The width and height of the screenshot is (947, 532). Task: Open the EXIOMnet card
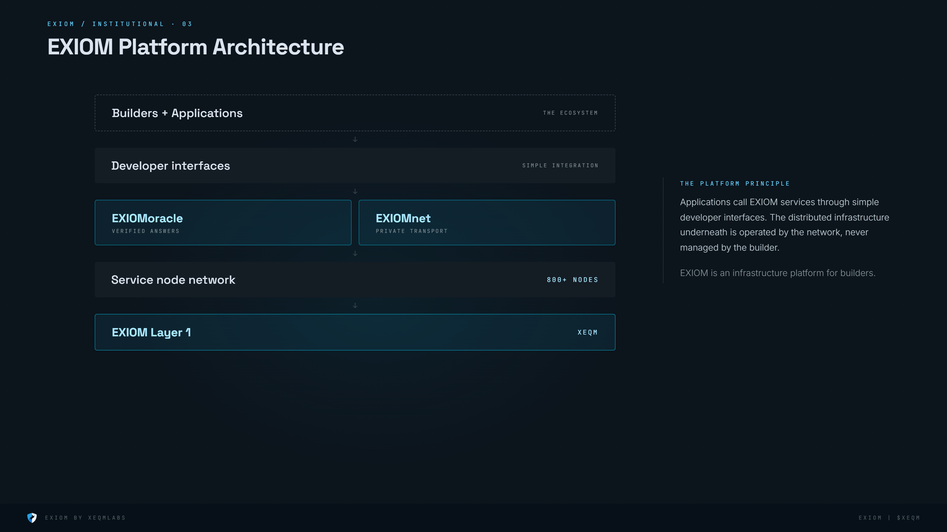(487, 223)
